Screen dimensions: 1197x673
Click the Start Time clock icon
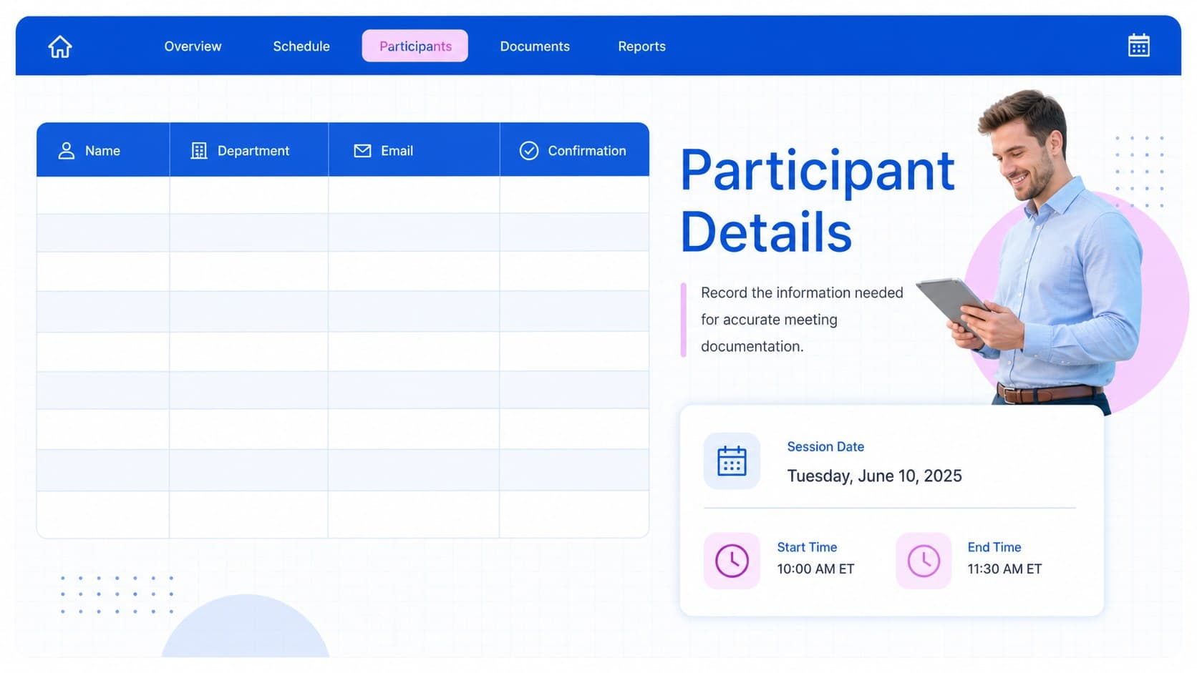[732, 561]
